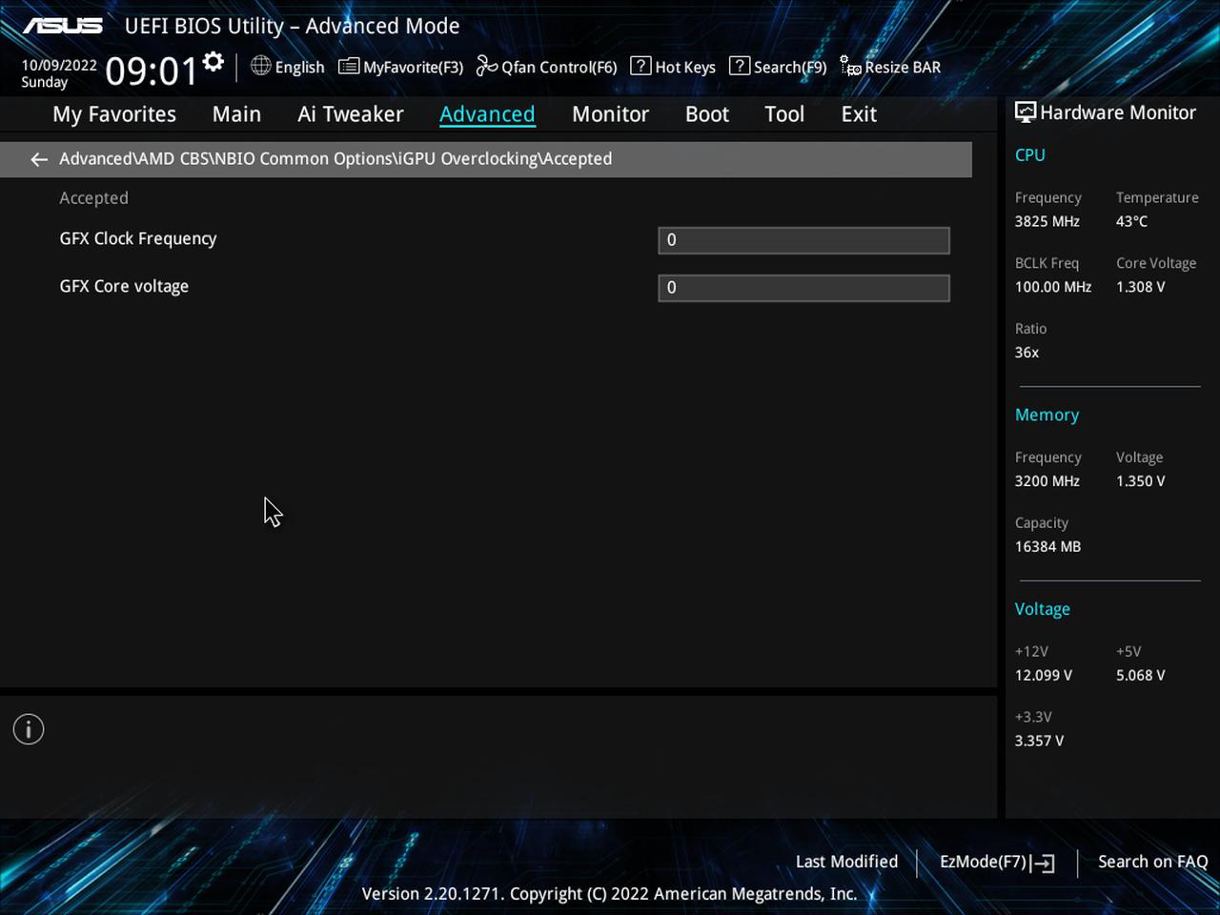
Task: Click +5V reading 5.068 V
Action: (1140, 676)
